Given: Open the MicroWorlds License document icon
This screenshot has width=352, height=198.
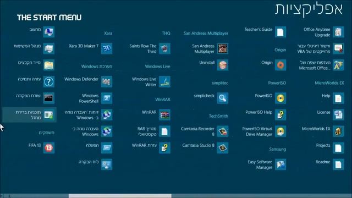Looking at the screenshot, I should (x=338, y=115).
